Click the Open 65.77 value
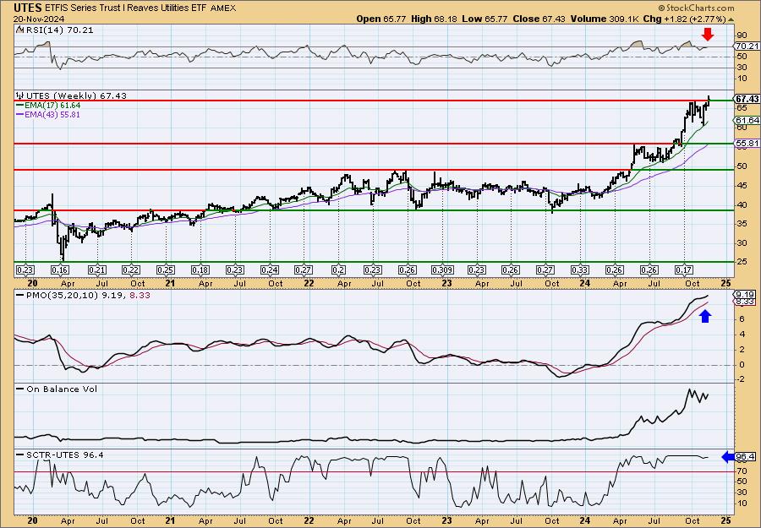 coord(381,19)
